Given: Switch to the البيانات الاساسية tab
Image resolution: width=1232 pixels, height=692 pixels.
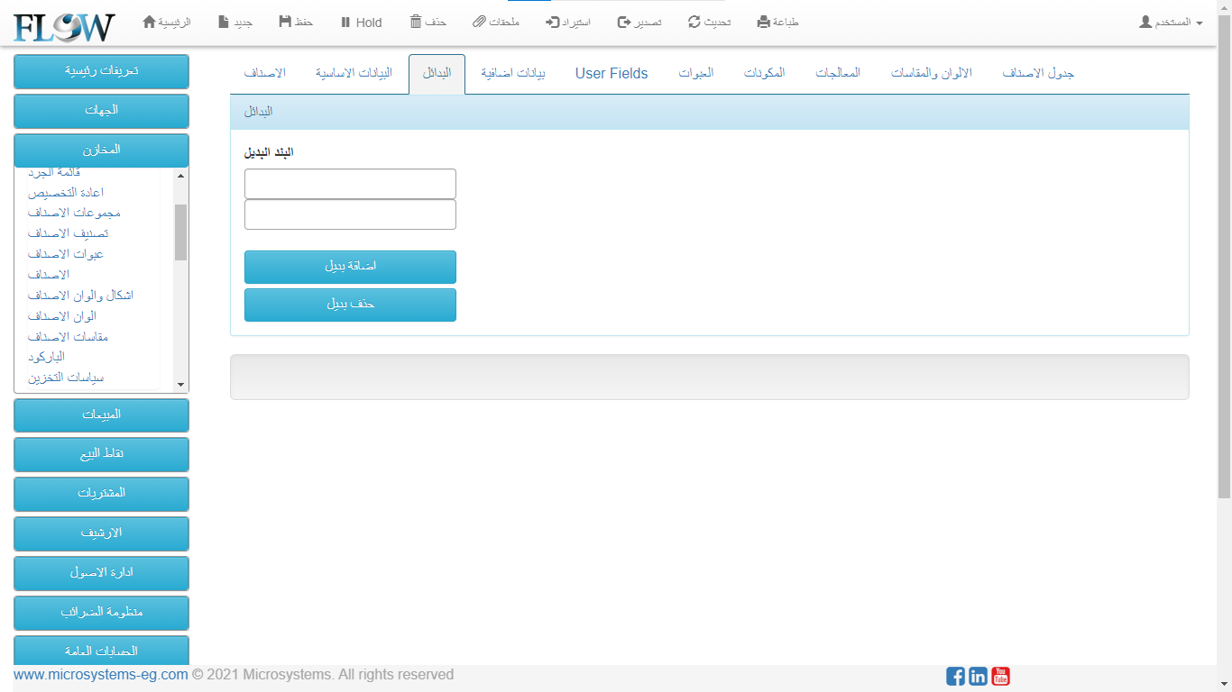Looking at the screenshot, I should point(354,73).
